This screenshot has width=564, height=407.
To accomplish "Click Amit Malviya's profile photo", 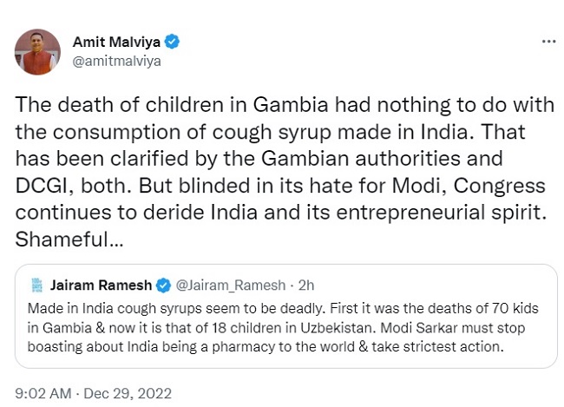I will pos(37,51).
